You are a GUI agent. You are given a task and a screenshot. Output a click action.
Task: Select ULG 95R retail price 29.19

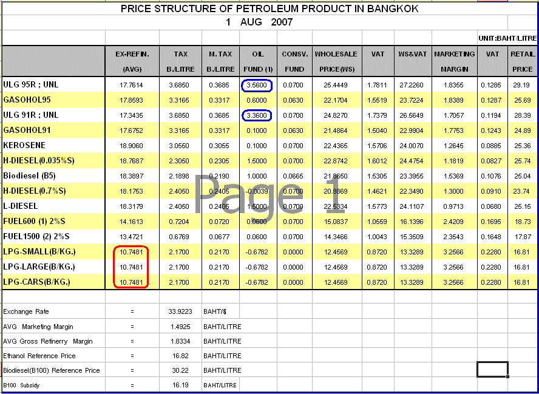click(522, 85)
